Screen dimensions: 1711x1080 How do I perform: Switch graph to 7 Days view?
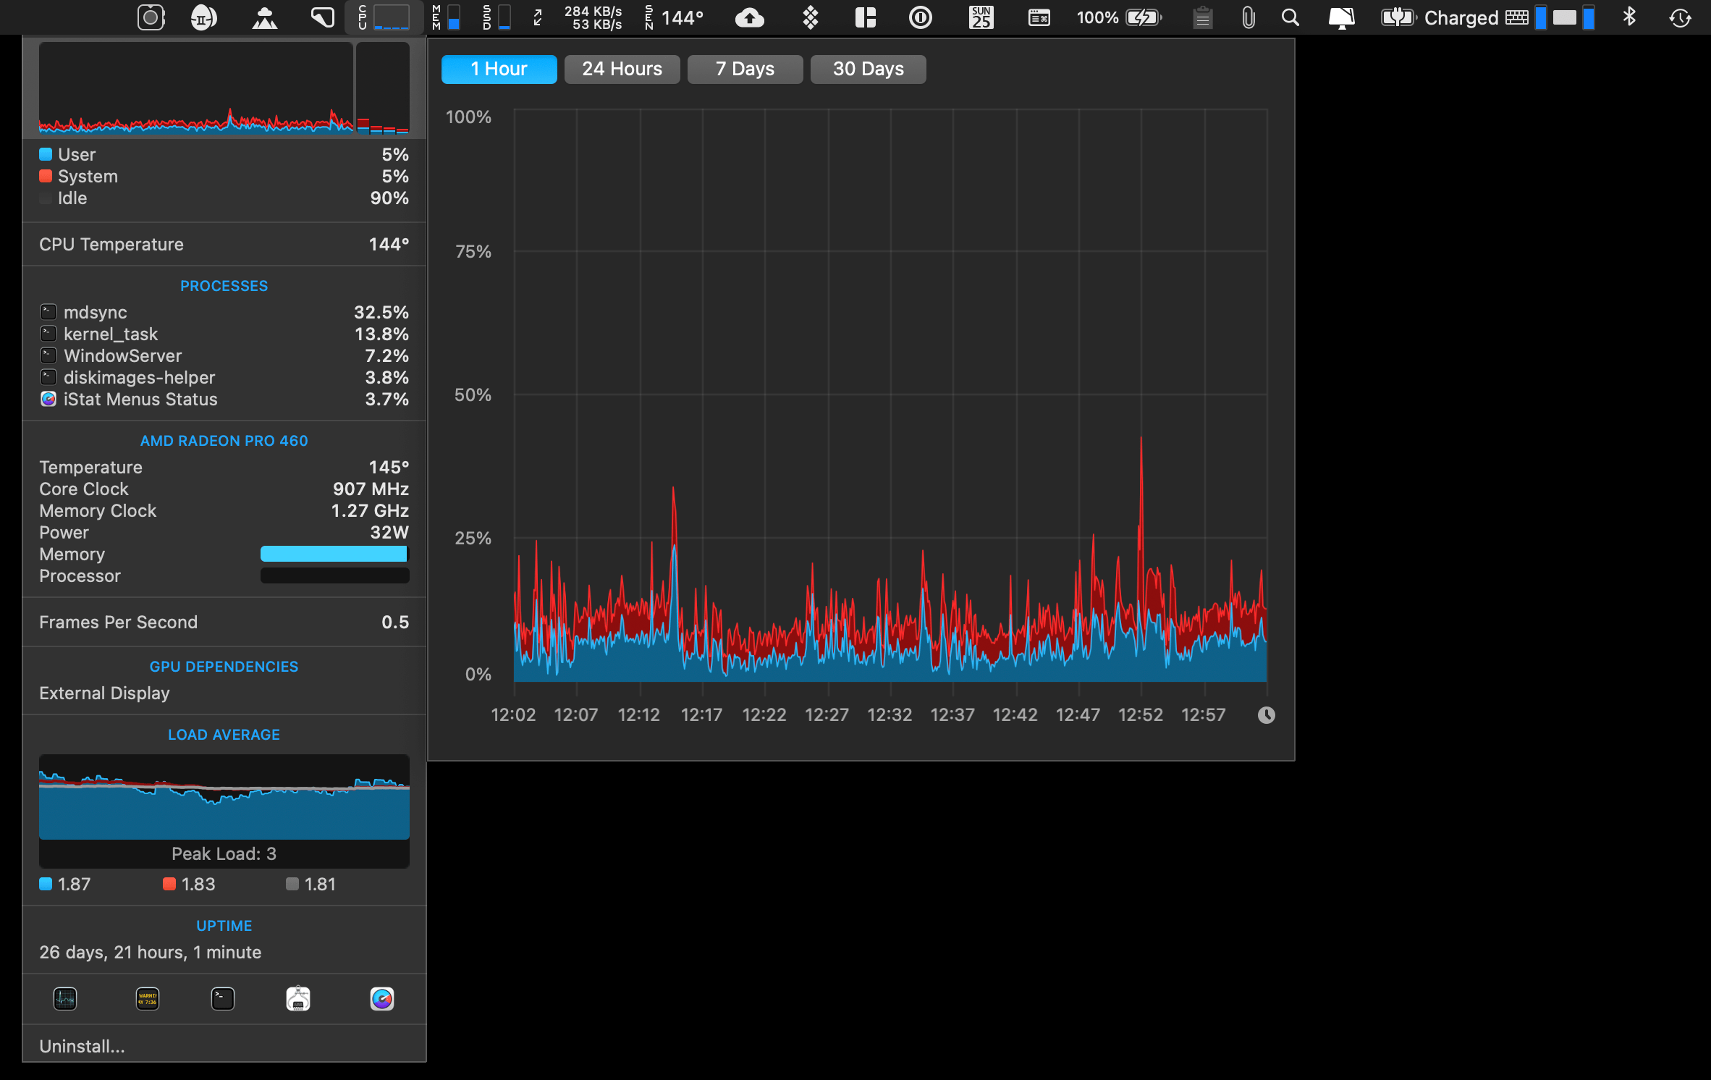pyautogui.click(x=745, y=69)
